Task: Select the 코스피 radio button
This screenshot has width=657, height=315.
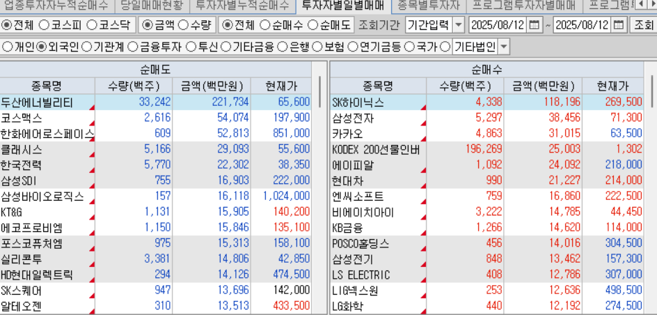Action: pos(45,25)
